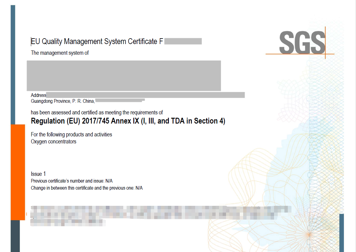Select the redacted address bar after Address
The image size is (356, 252).
click(x=145, y=95)
